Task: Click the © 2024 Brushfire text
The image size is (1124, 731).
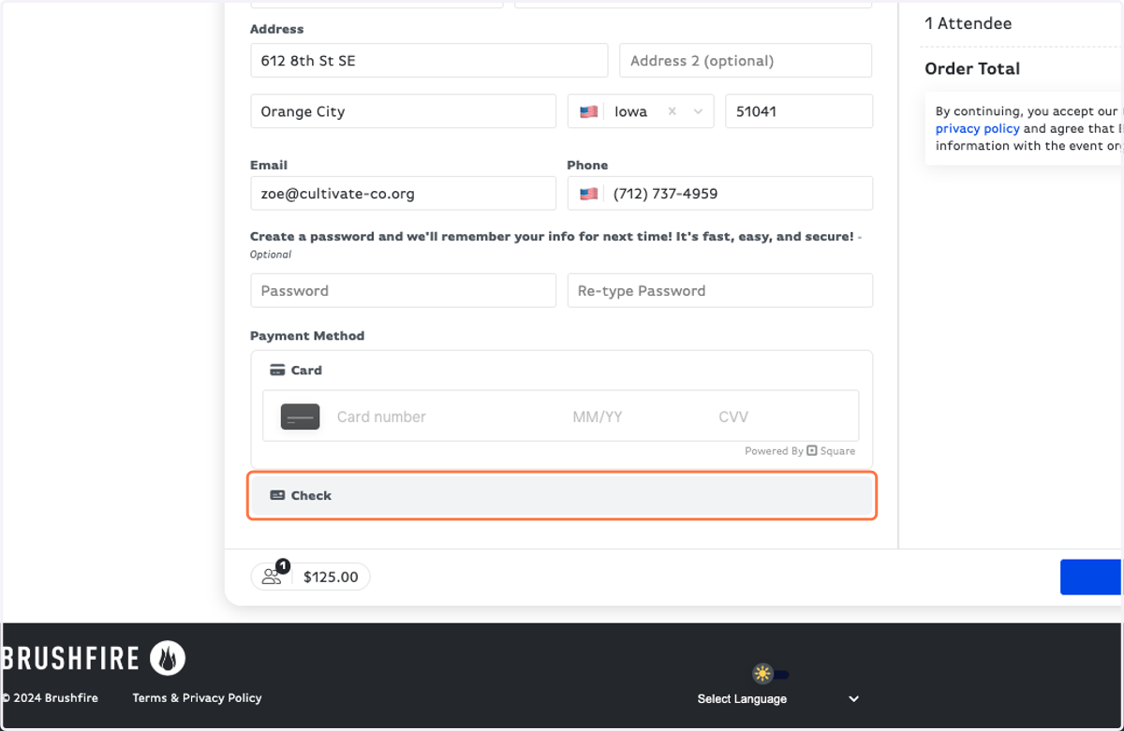Action: point(50,698)
